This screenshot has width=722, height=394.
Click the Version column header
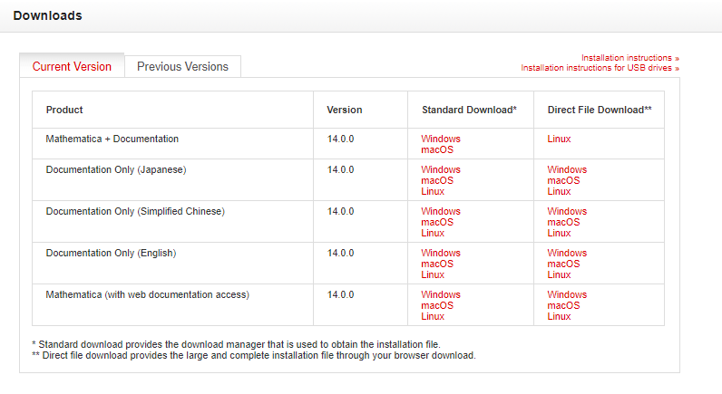[x=345, y=110]
